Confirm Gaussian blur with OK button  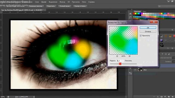point(148,28)
